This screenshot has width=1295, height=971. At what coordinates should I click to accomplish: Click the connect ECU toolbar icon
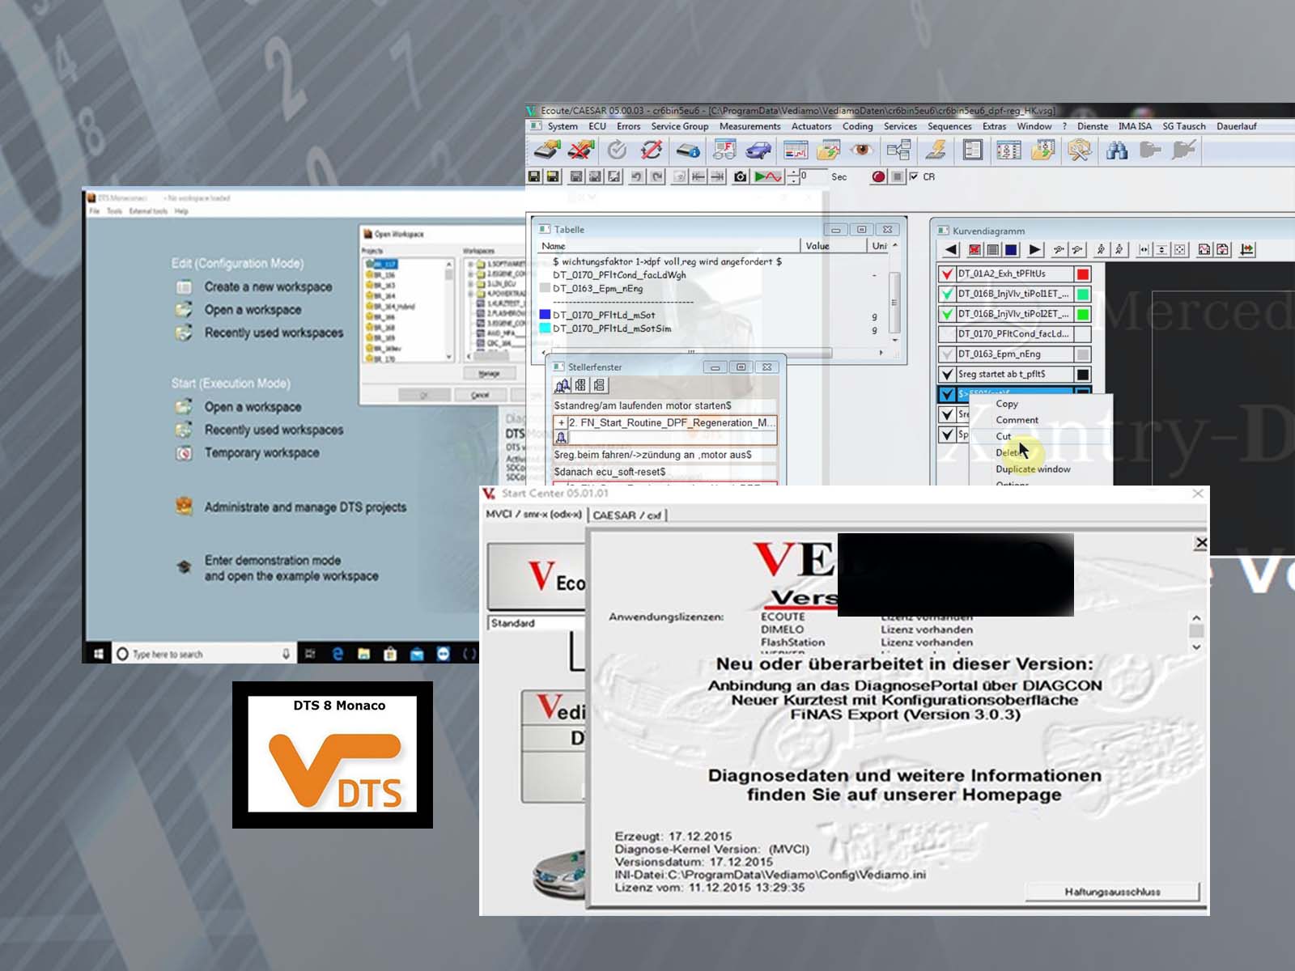click(x=547, y=150)
